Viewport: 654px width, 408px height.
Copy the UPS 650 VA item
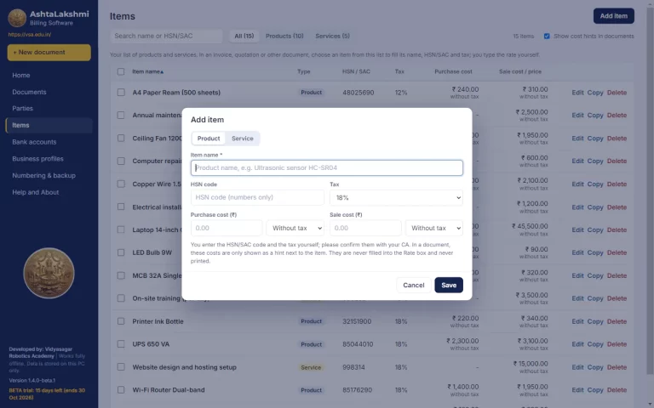[x=595, y=344]
